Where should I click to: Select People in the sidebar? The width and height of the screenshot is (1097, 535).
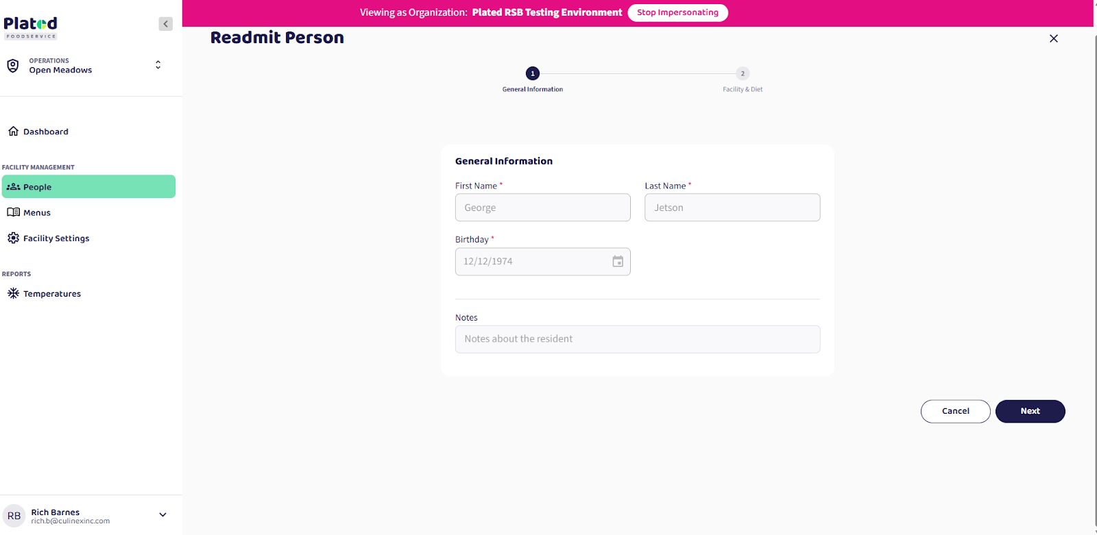coord(88,187)
